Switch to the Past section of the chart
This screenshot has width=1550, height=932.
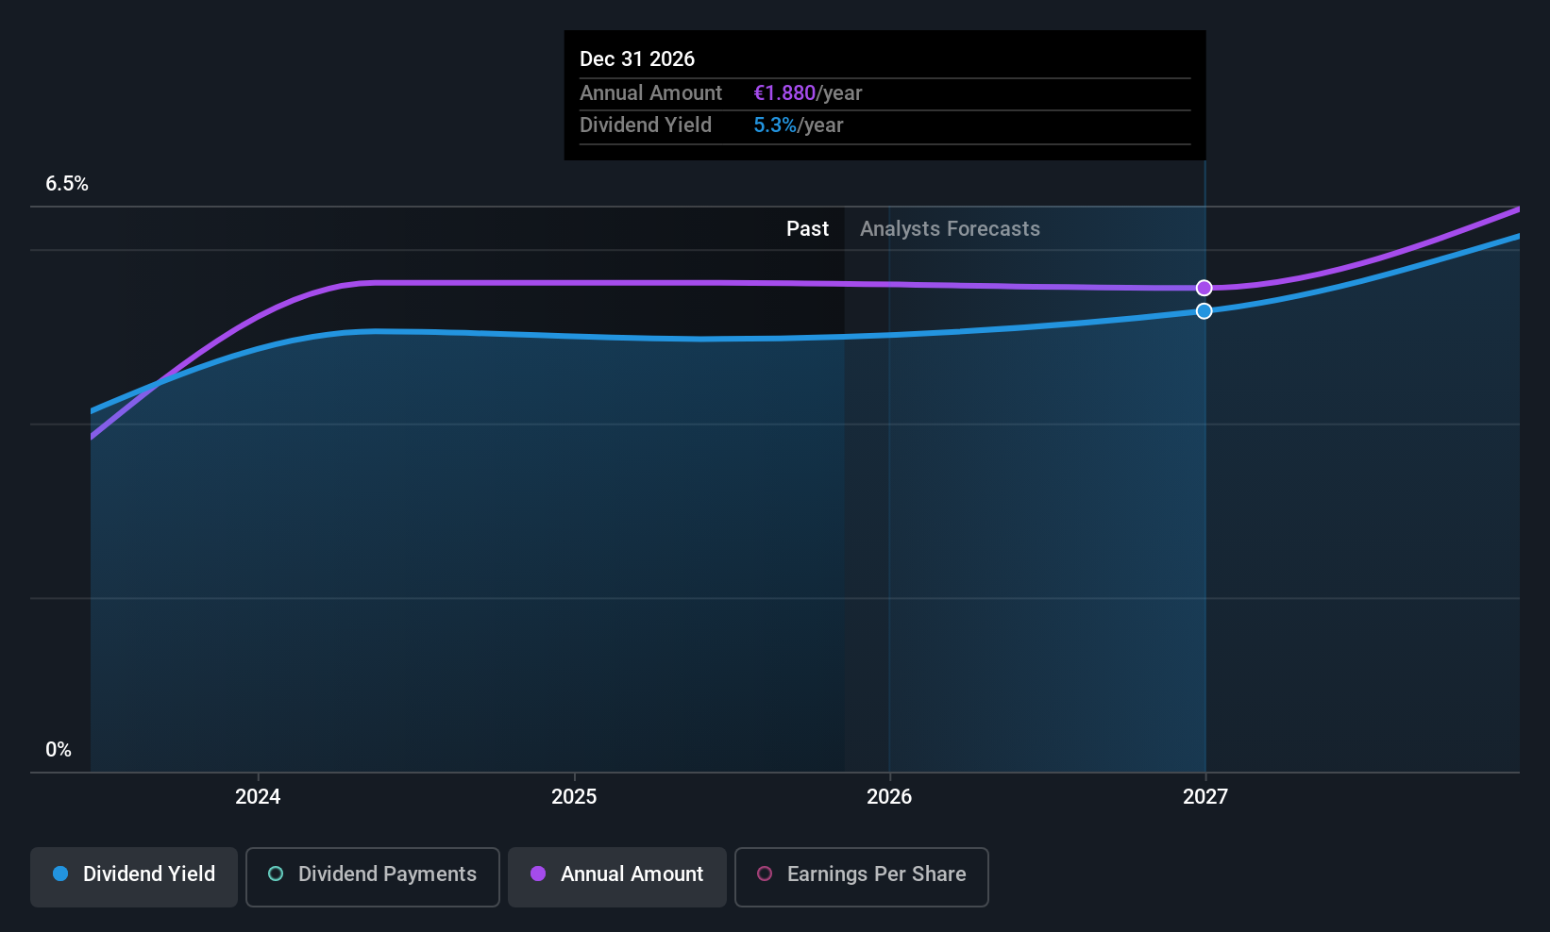pyautogui.click(x=807, y=228)
